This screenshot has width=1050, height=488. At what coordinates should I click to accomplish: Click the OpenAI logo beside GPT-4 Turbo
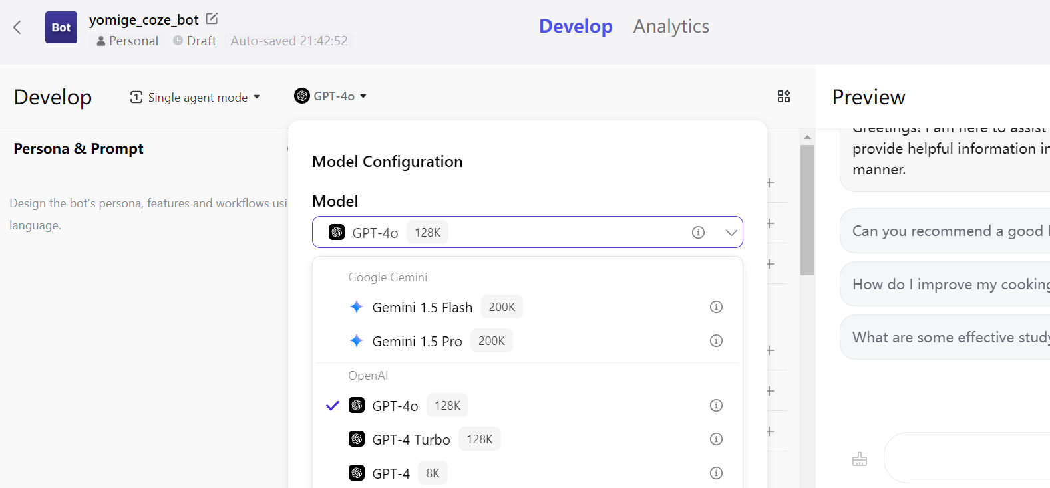pos(357,439)
